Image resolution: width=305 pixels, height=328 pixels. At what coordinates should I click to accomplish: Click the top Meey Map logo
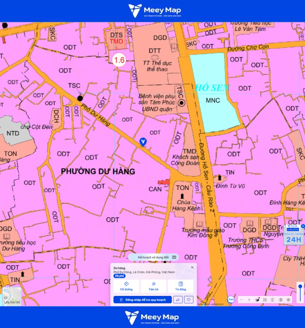pos(155,10)
